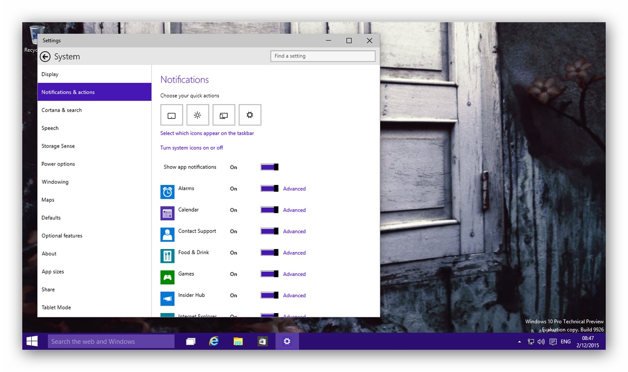Open Task View from the taskbar
This screenshot has width=628, height=372.
point(190,341)
